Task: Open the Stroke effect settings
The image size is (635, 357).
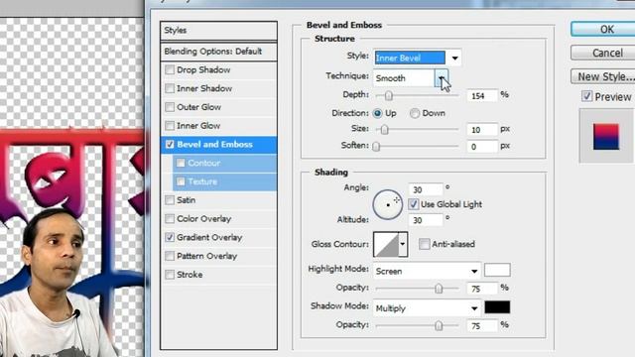Action: [x=190, y=275]
